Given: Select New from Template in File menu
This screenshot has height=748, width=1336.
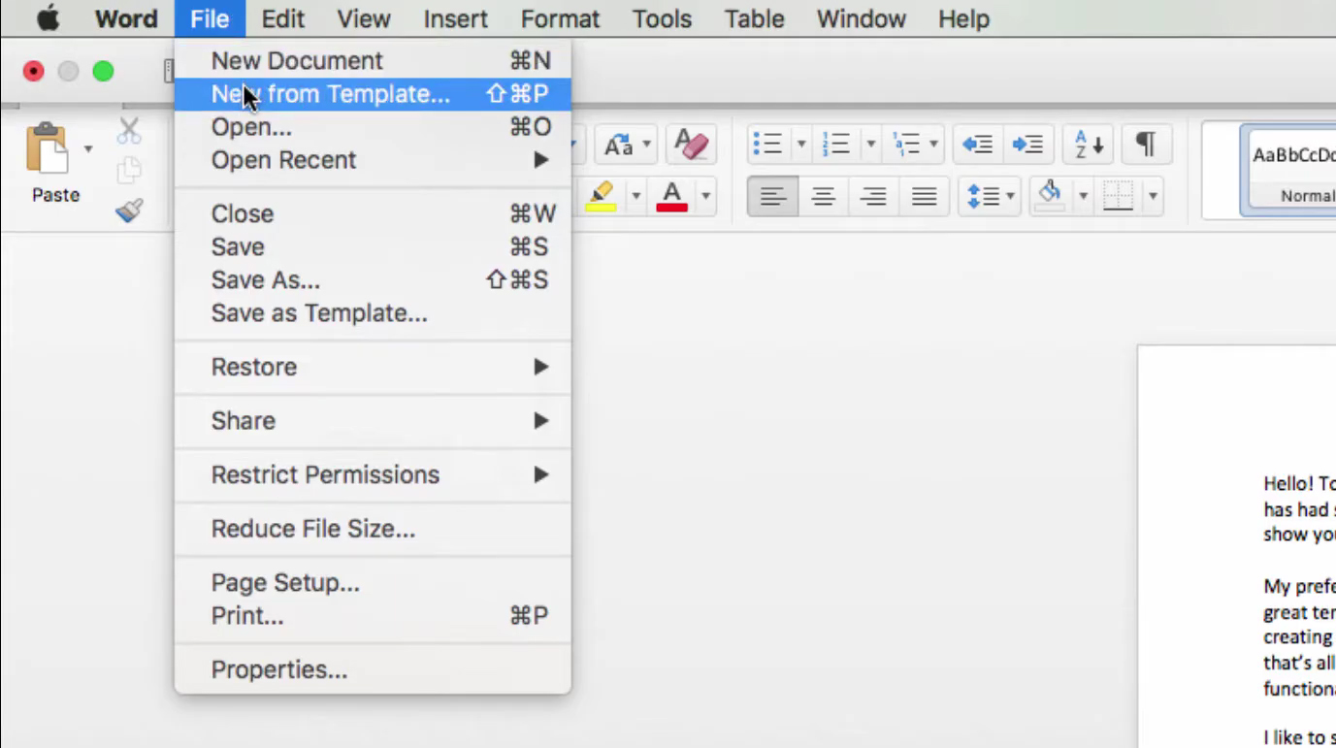Looking at the screenshot, I should pos(330,94).
